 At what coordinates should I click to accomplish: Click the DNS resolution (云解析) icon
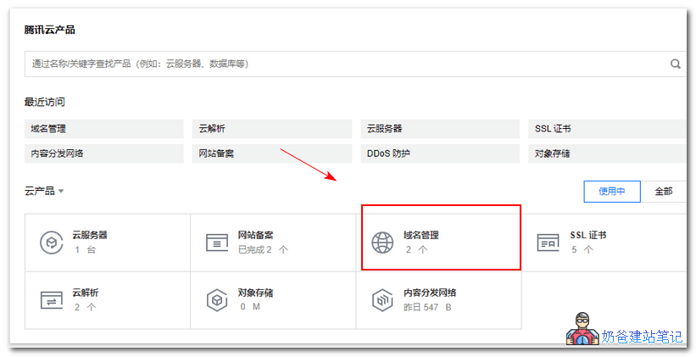(x=52, y=299)
